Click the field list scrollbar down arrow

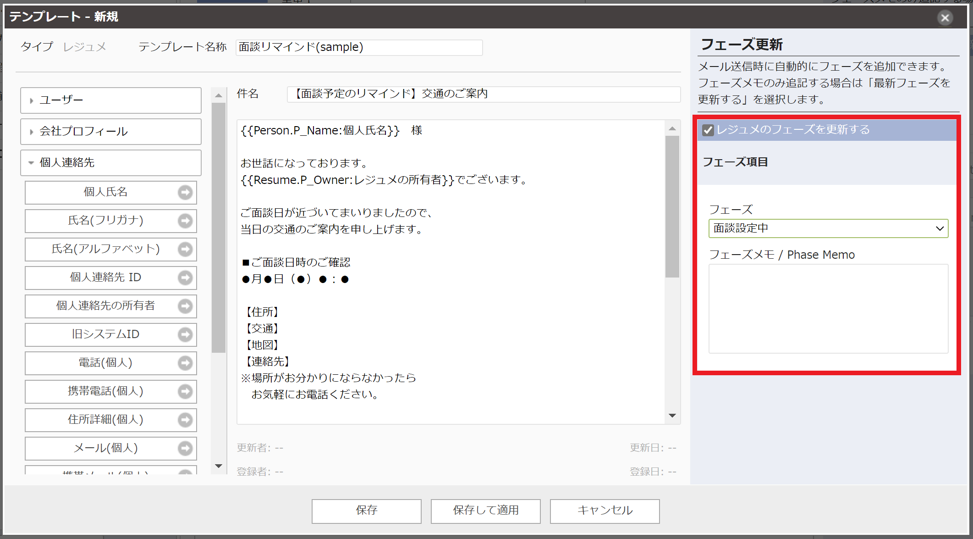coord(218,466)
